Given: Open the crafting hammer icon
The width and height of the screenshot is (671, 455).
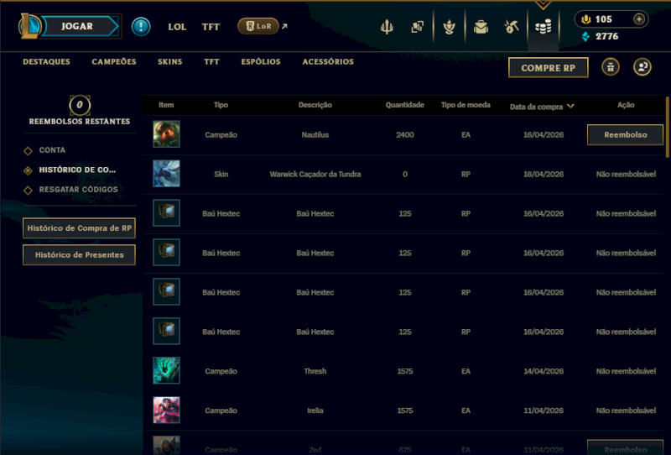Looking at the screenshot, I should pos(512,27).
